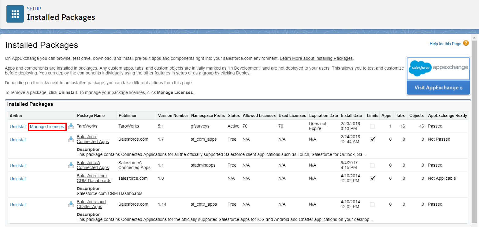Screen dimensions: 479x227
Task: Select the sfadminapps namespace prefix cell
Action: coord(203,165)
